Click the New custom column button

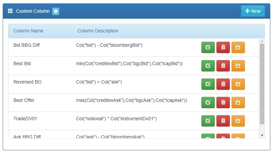point(253,11)
